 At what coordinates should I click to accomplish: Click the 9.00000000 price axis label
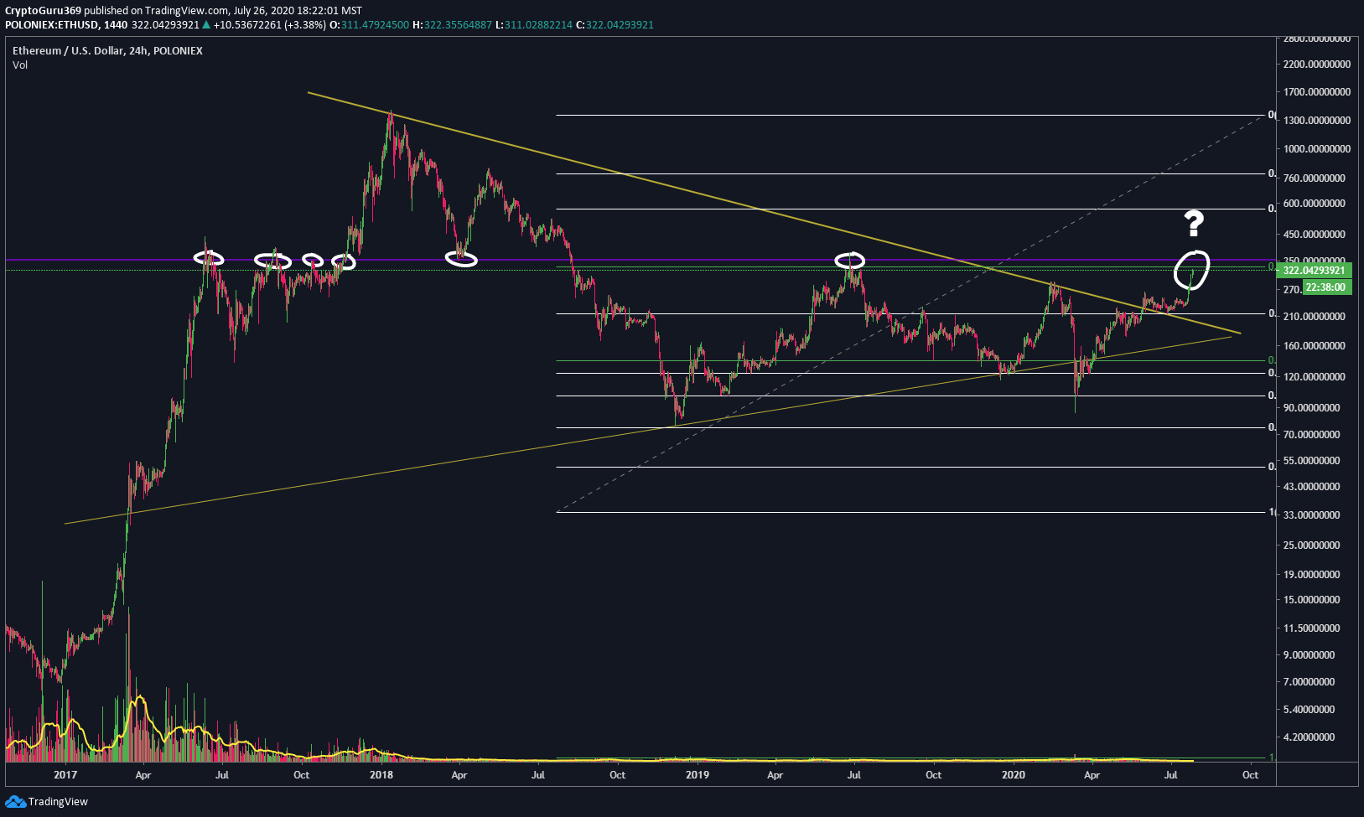pos(1310,655)
